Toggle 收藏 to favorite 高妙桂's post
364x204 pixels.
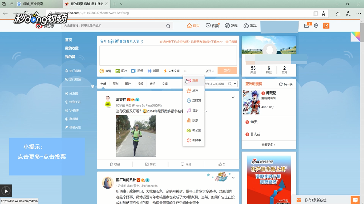coord(115,164)
